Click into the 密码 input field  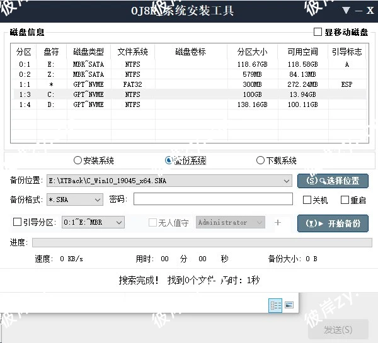[213, 199]
